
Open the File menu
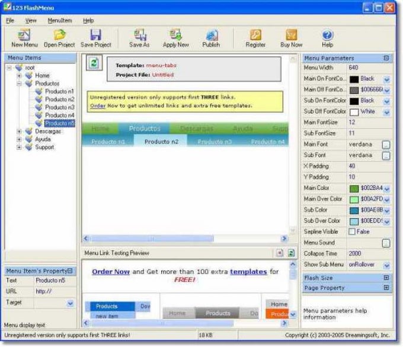9,21
